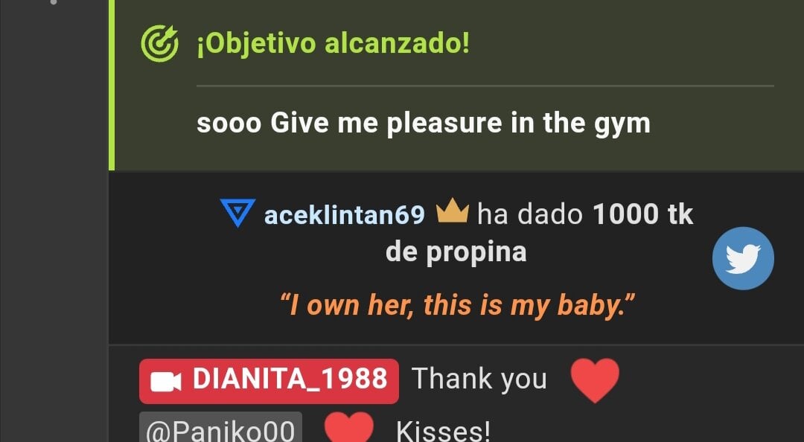Click the de propina tip label
The image size is (804, 442).
[456, 252]
